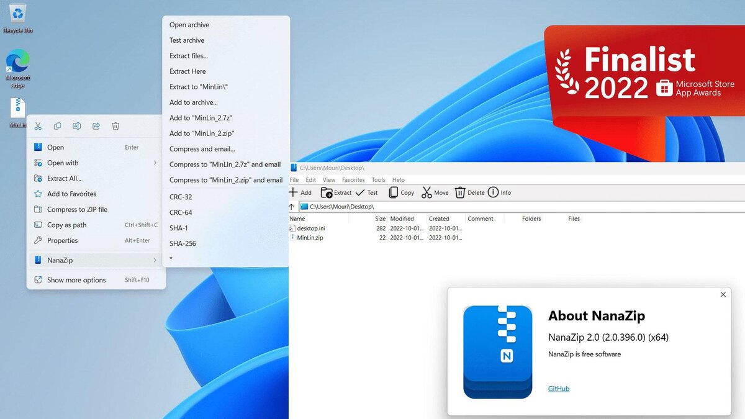Click the NanaZip logo in About dialog
Image resolution: width=745 pixels, height=419 pixels.
click(x=497, y=352)
